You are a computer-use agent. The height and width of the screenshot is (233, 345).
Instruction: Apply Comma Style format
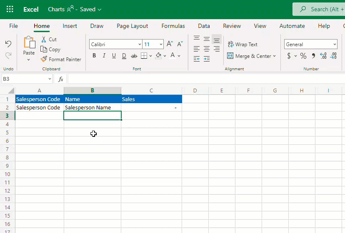[313, 56]
